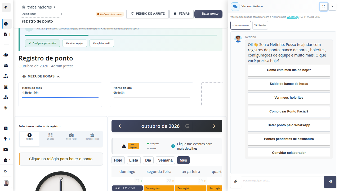Viewport: 339px width, 191px height.
Task: Click the briefcase icon in the sidebar
Action: [6, 66]
